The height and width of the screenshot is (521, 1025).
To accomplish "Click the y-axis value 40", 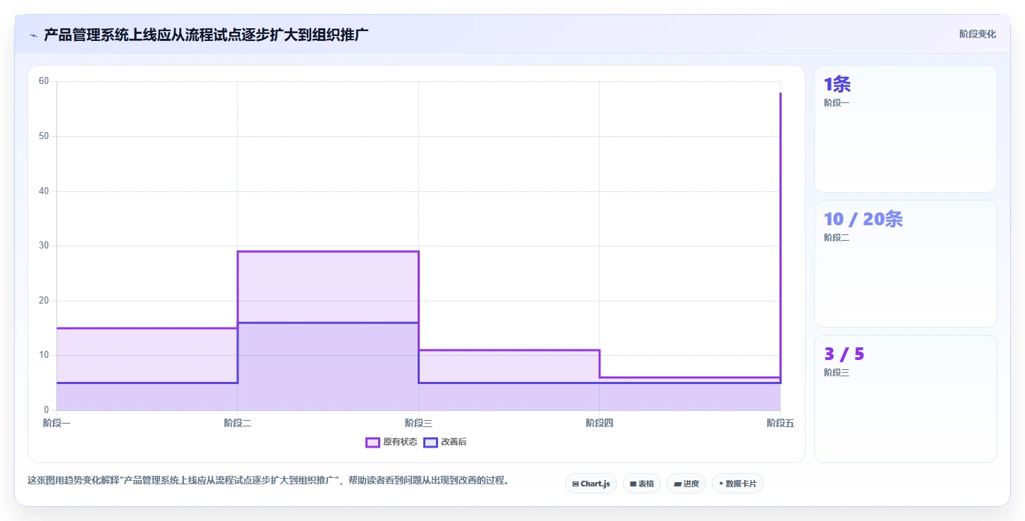I will pyautogui.click(x=44, y=191).
